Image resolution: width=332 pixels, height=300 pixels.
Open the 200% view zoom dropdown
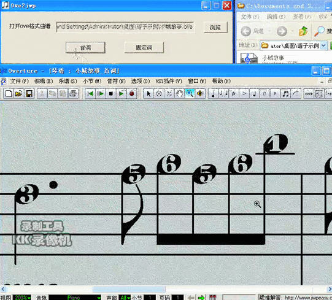point(22,298)
